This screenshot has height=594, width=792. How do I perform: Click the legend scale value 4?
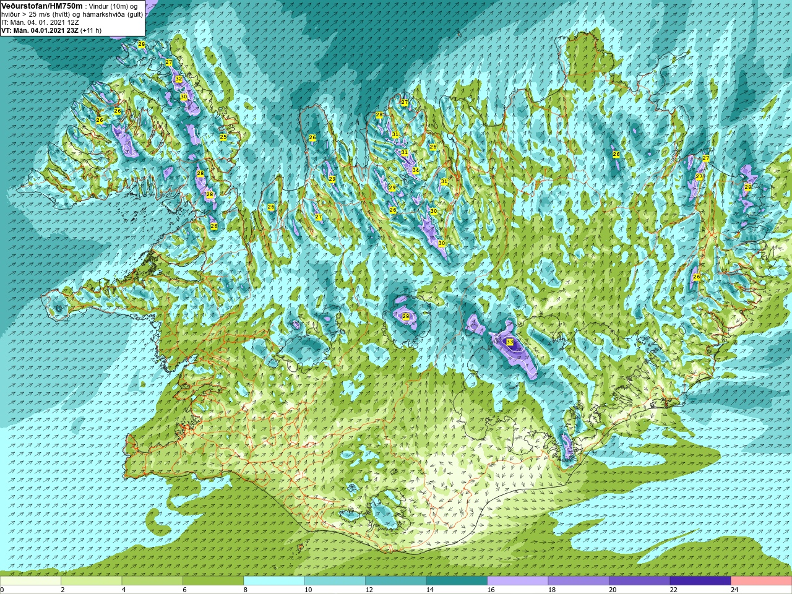click(124, 590)
